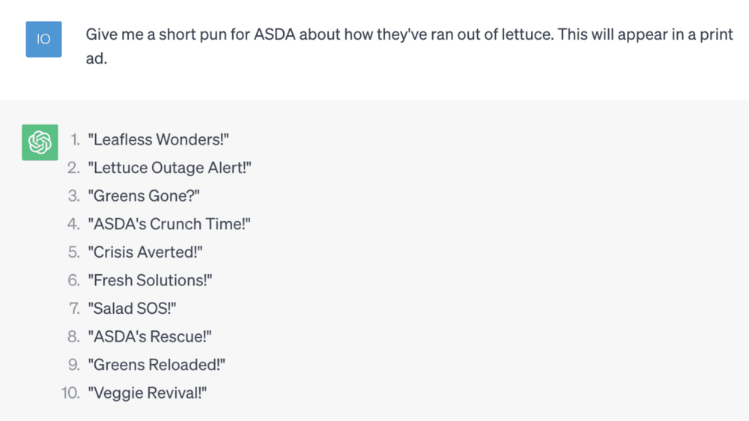Select the "Leafless Wonders!" suggestion
Screen dimensions: 749x421
tap(159, 140)
